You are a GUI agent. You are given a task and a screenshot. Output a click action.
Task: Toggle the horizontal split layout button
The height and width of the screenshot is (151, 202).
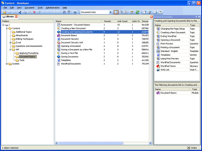[121, 12]
